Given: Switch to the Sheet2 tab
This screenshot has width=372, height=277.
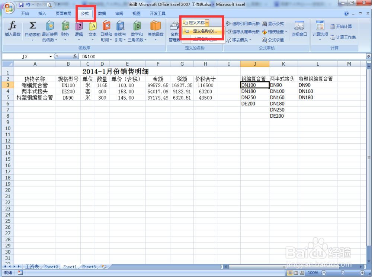Looking at the screenshot, I should click(x=51, y=267).
